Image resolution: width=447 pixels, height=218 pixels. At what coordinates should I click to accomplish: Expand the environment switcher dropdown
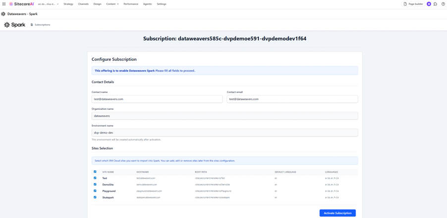pyautogui.click(x=49, y=4)
